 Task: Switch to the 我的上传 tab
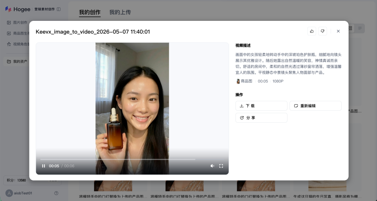click(x=120, y=12)
